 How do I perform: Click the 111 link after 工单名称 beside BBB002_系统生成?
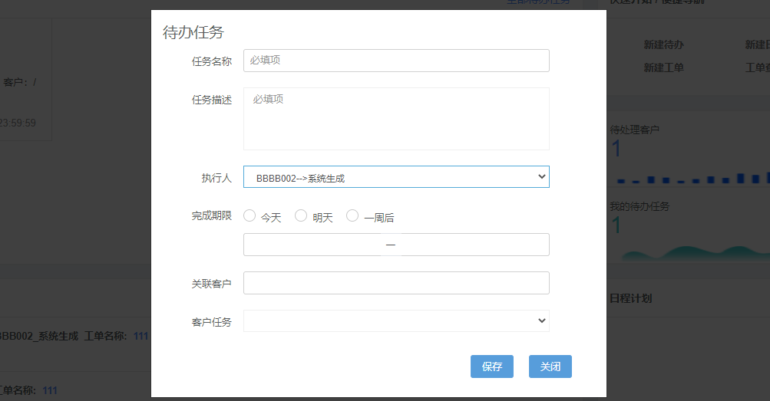(x=141, y=336)
